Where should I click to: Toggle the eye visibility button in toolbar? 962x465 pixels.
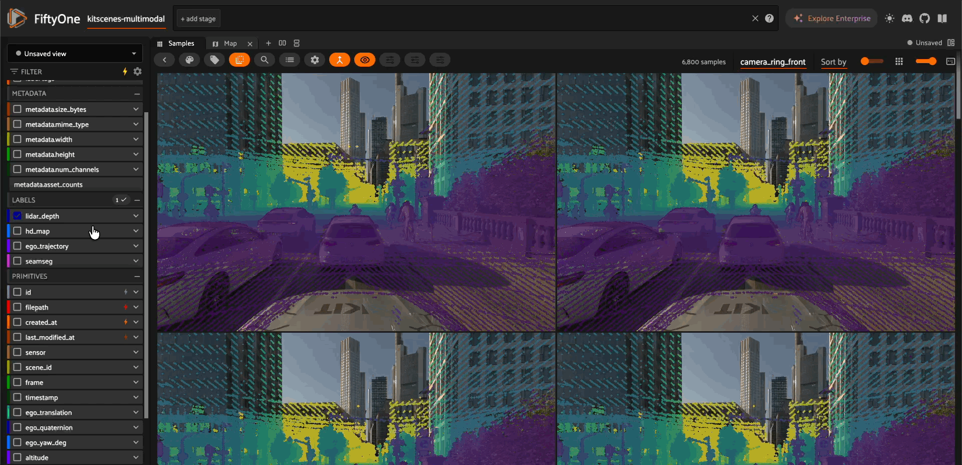pos(365,60)
